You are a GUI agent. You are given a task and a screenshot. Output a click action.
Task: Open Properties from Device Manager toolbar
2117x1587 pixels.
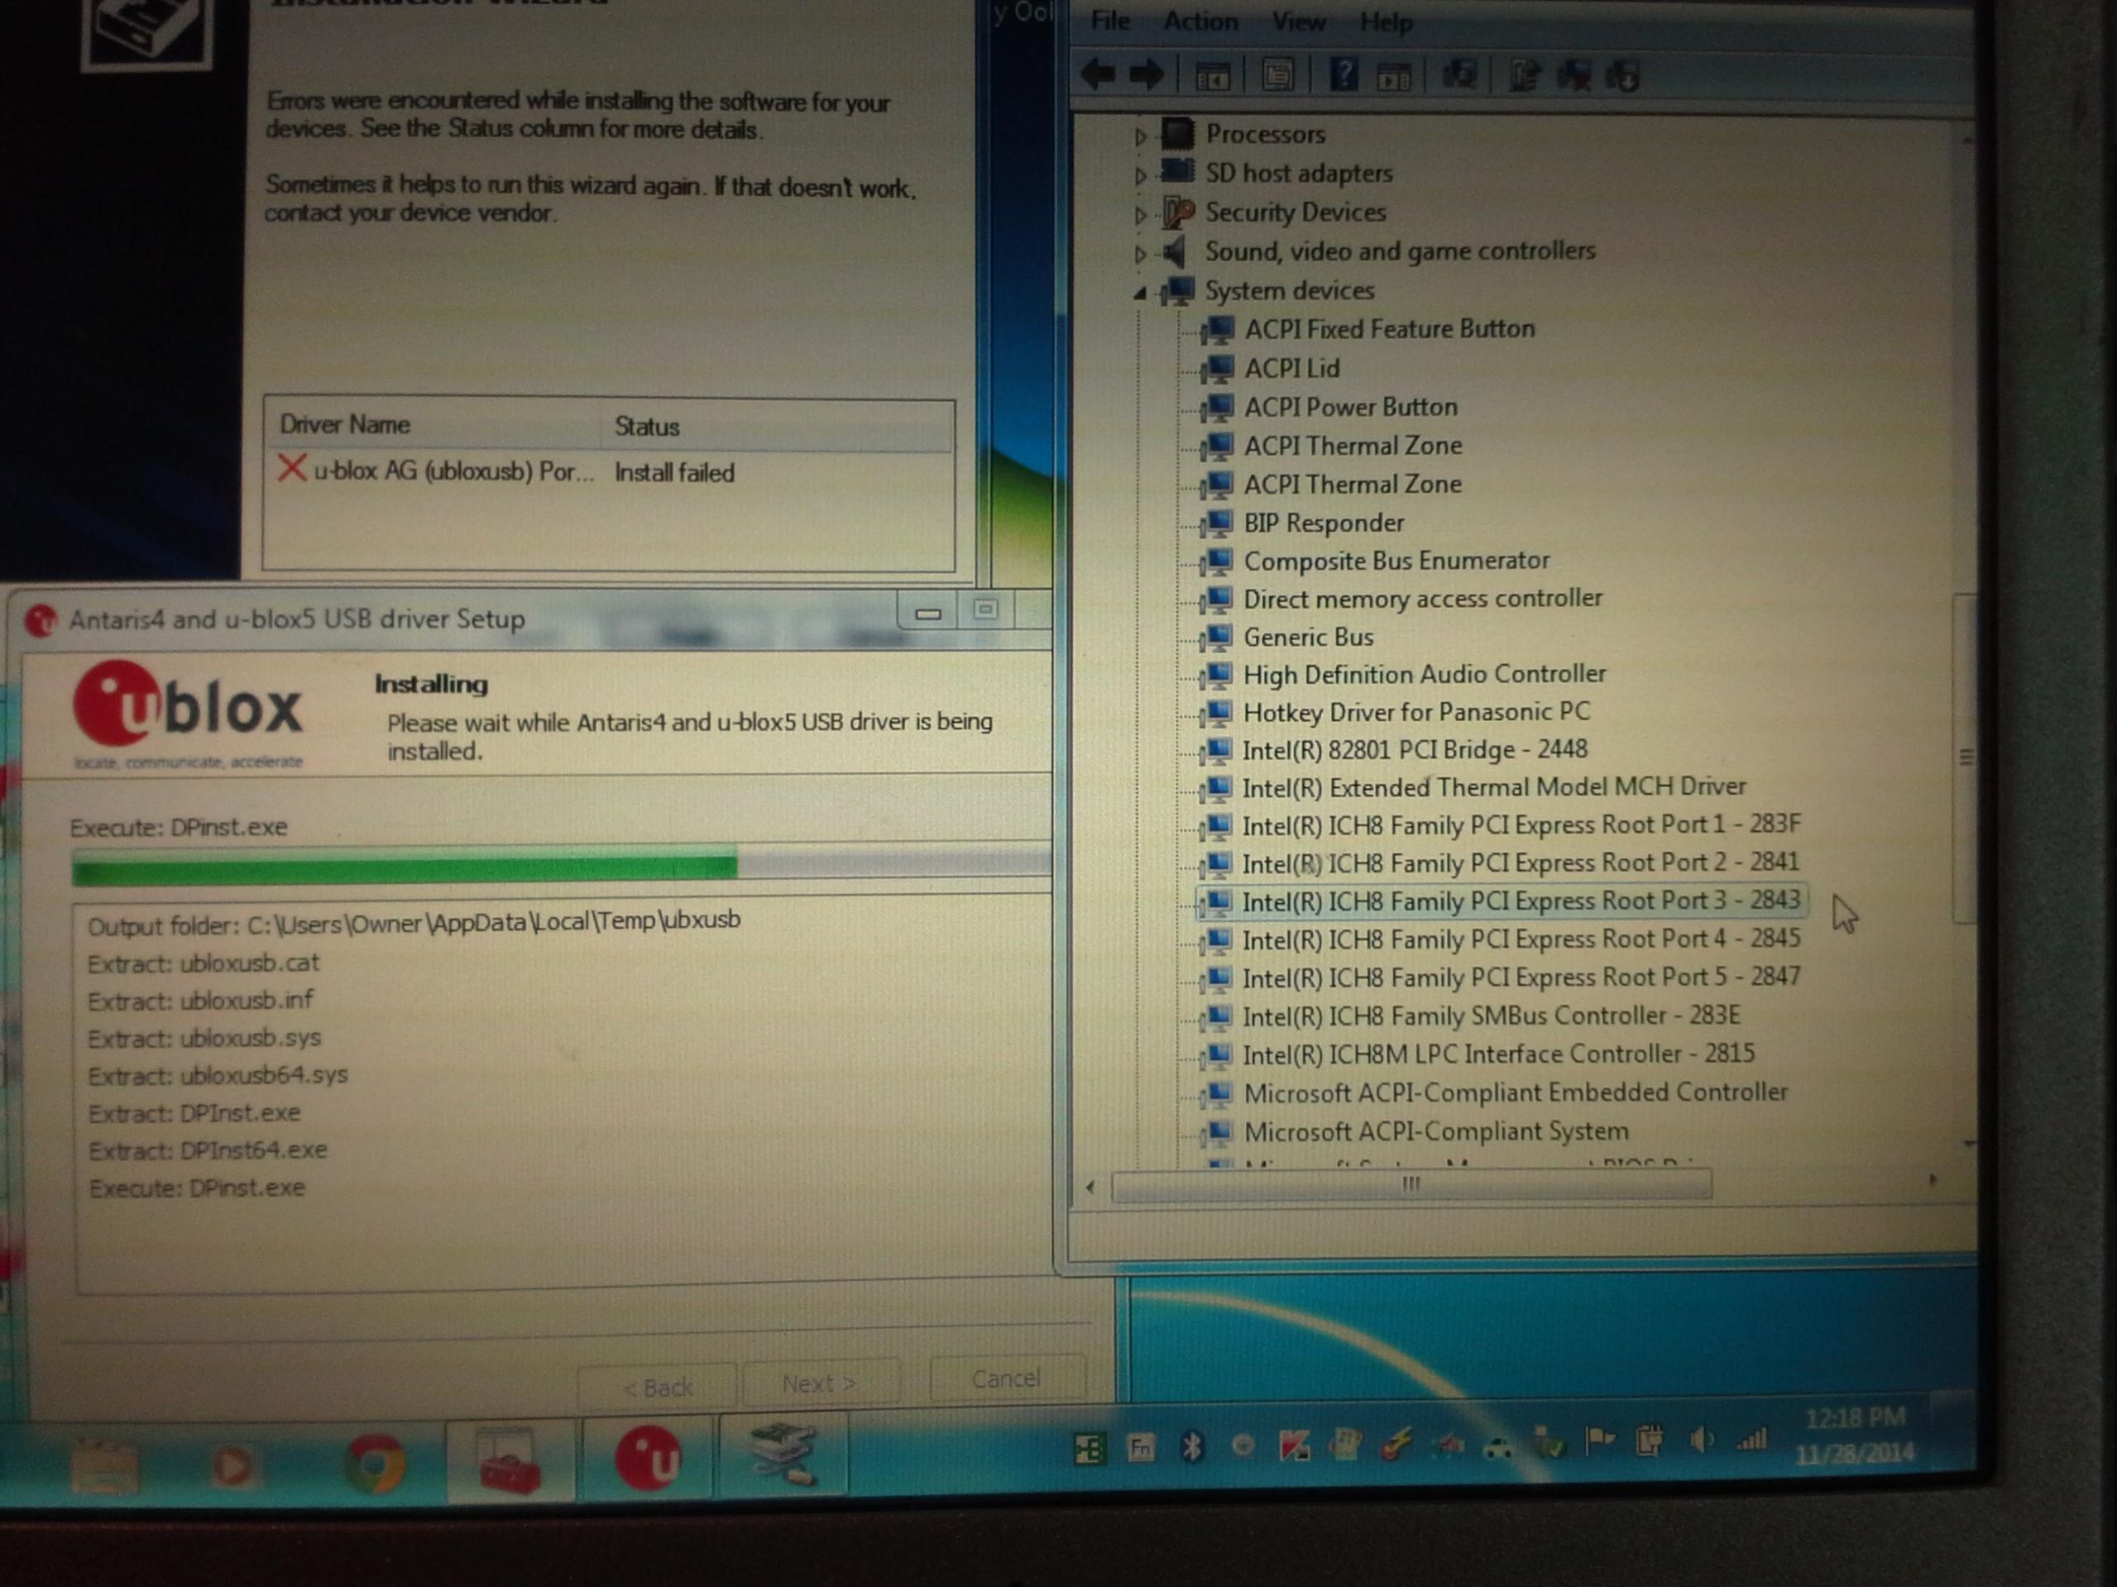(1276, 74)
